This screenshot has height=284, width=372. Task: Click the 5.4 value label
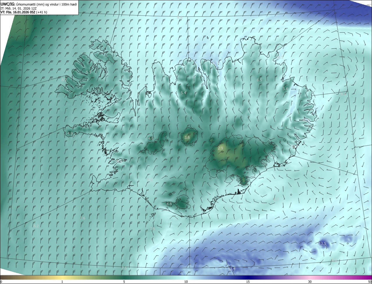pos(183,93)
